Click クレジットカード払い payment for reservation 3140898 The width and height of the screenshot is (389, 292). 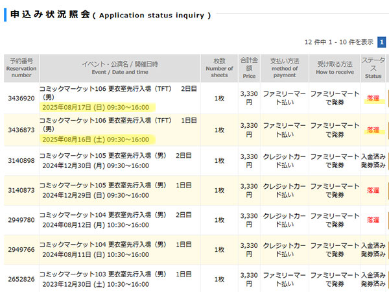285,161
